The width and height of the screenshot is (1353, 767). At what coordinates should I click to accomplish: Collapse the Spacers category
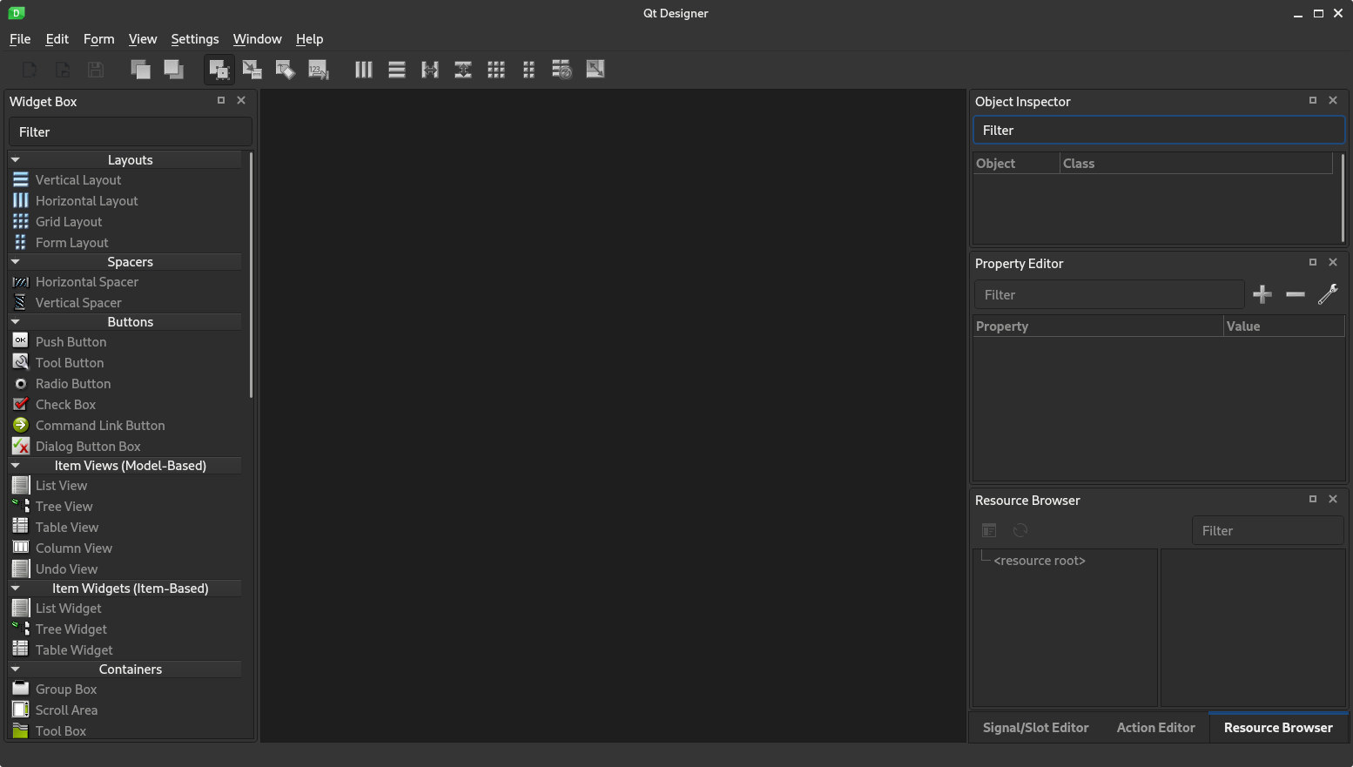(16, 262)
